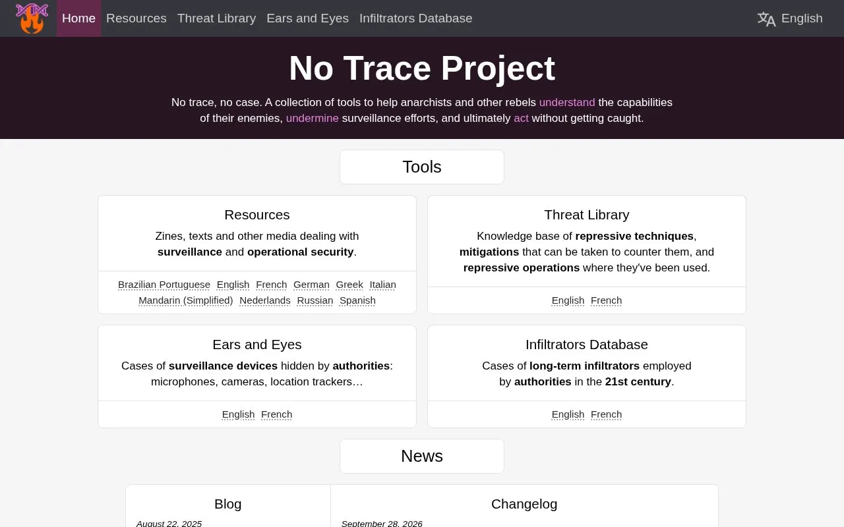Open the Blog section heading
844x527 pixels.
coord(228,504)
